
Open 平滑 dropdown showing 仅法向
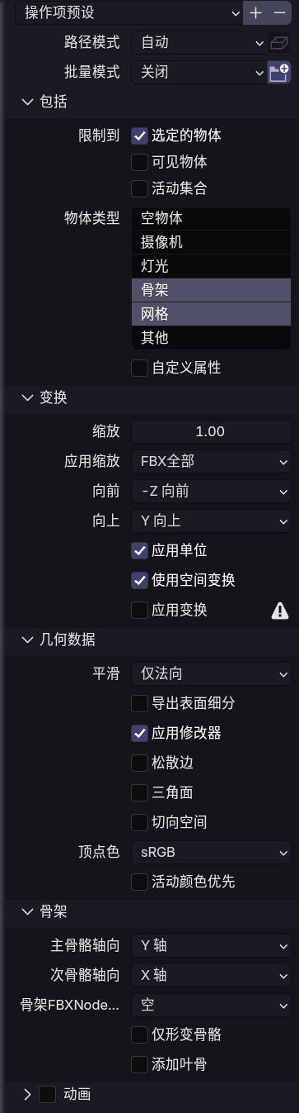point(211,673)
